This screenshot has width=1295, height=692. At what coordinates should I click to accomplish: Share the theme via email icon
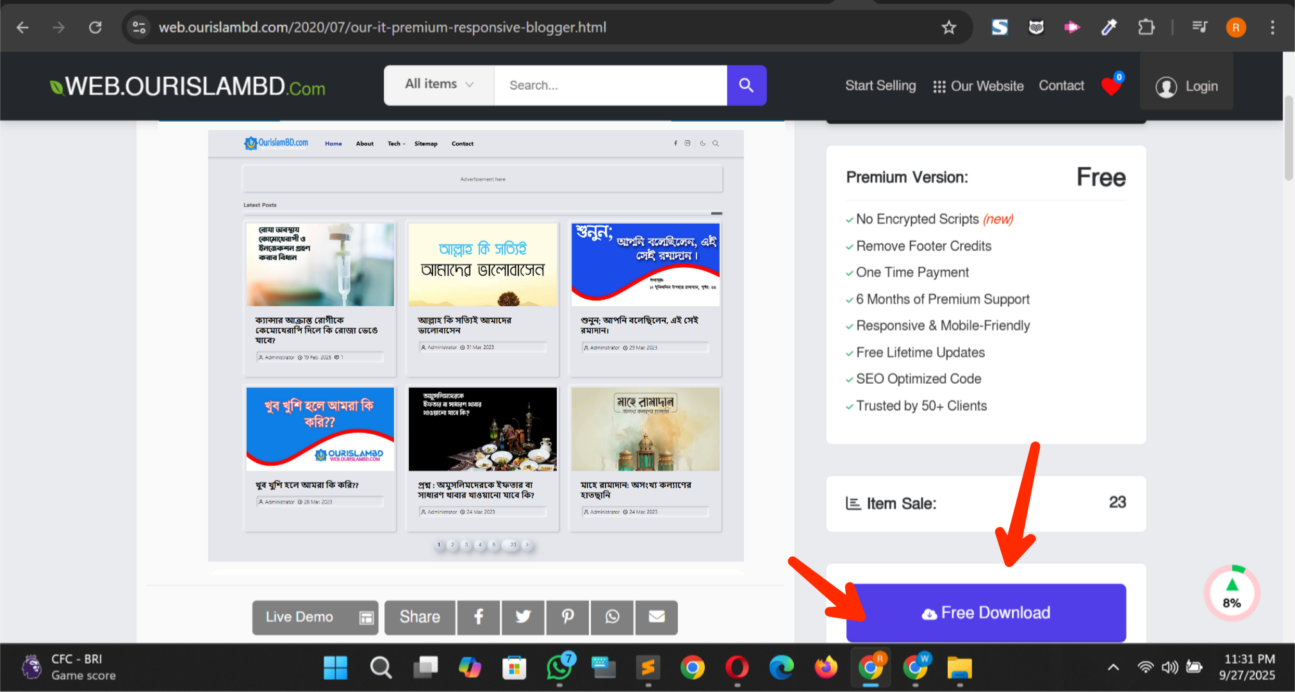[x=656, y=617]
